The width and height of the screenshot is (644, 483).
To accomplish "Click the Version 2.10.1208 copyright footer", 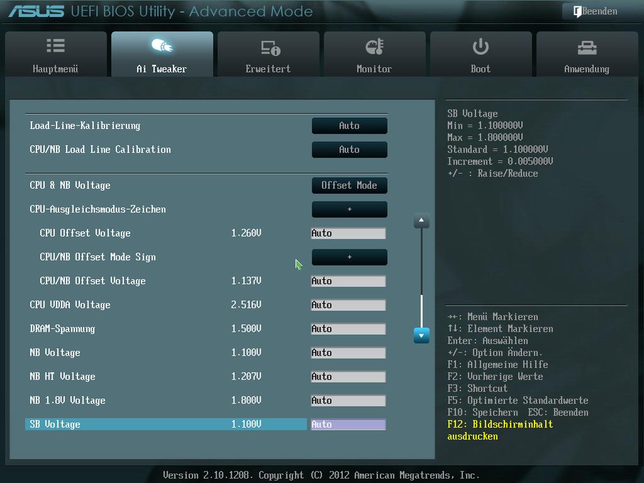I will (x=321, y=475).
